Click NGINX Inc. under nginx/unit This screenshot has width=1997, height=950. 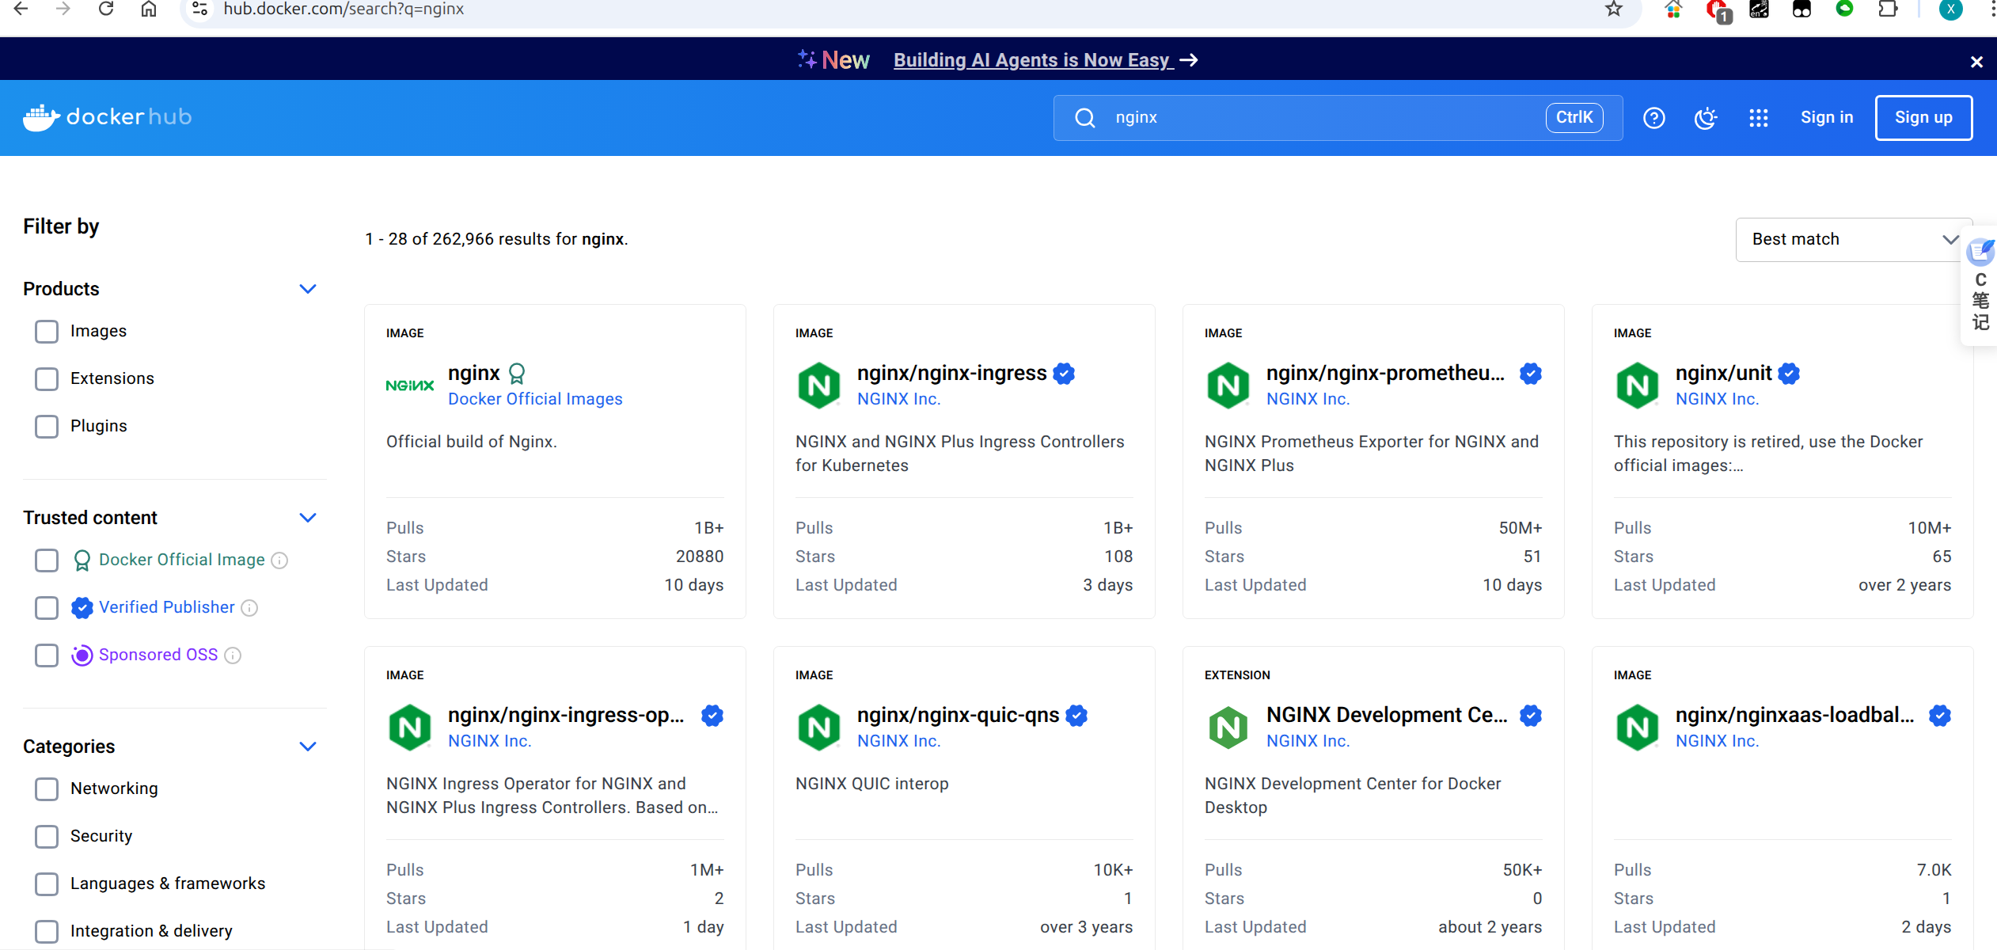tap(1717, 399)
